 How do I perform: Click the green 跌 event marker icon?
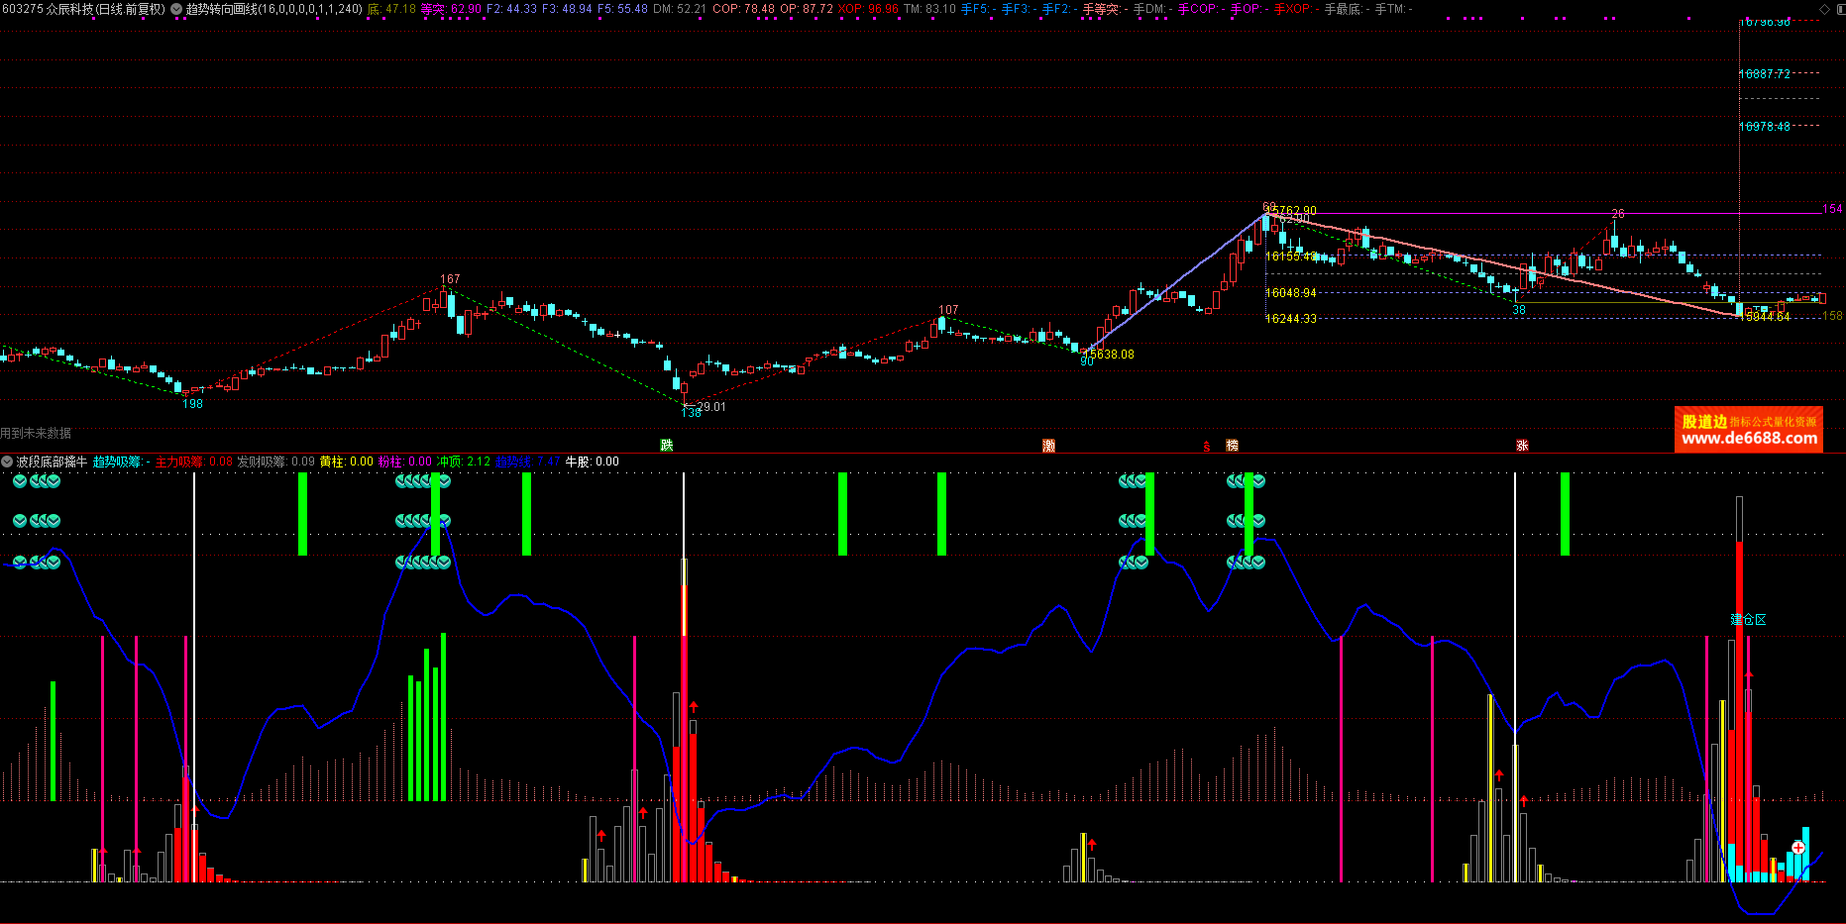point(667,446)
